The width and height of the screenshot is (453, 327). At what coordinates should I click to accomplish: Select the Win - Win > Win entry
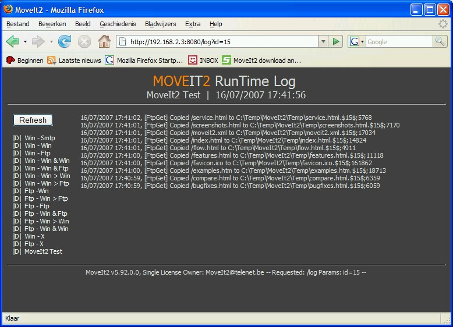(x=47, y=176)
